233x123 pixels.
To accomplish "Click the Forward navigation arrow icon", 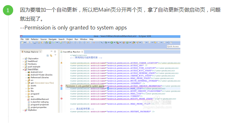I will (x=164, y=42).
